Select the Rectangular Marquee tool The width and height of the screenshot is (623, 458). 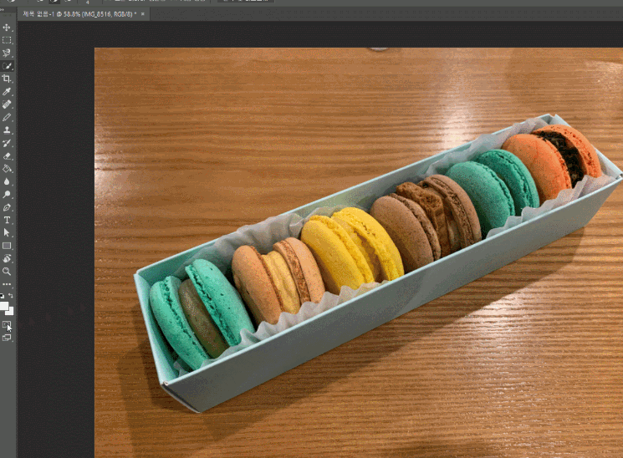click(7, 40)
